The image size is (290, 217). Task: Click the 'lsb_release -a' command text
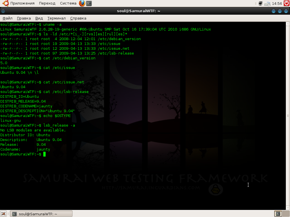click(59, 125)
